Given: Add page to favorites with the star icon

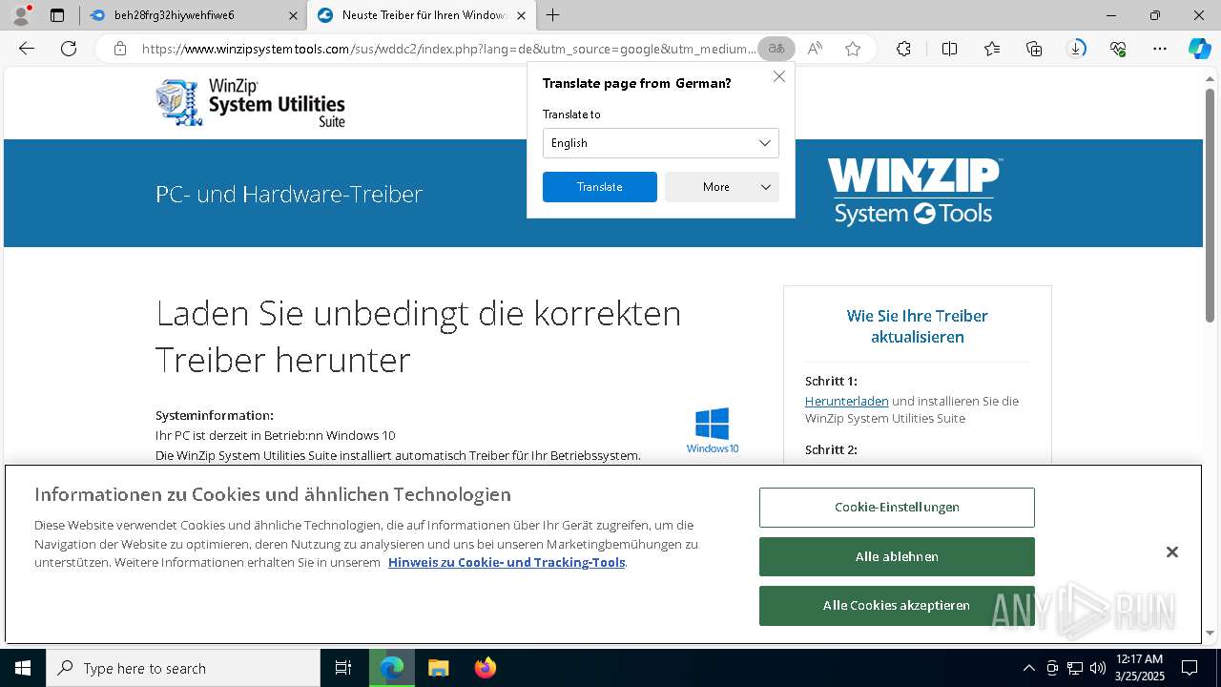Looking at the screenshot, I should click(x=853, y=49).
